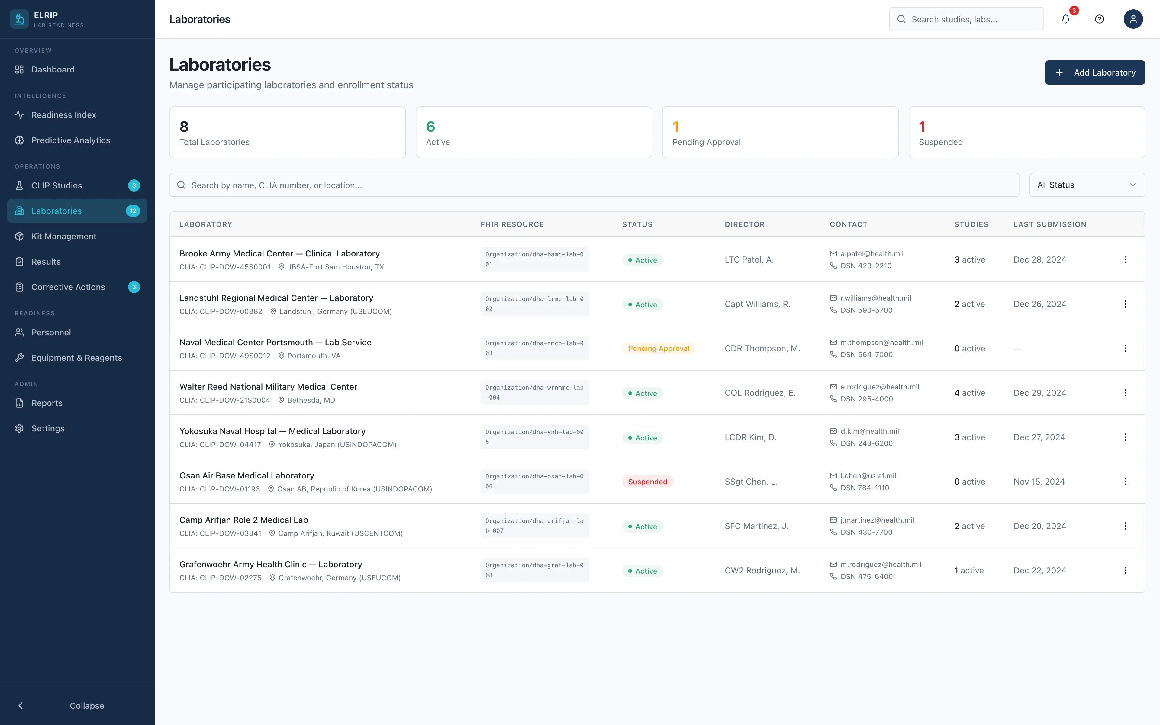
Task: Open three-dot menu for Grafenwoehr Army Health Clinic
Action: tap(1125, 571)
